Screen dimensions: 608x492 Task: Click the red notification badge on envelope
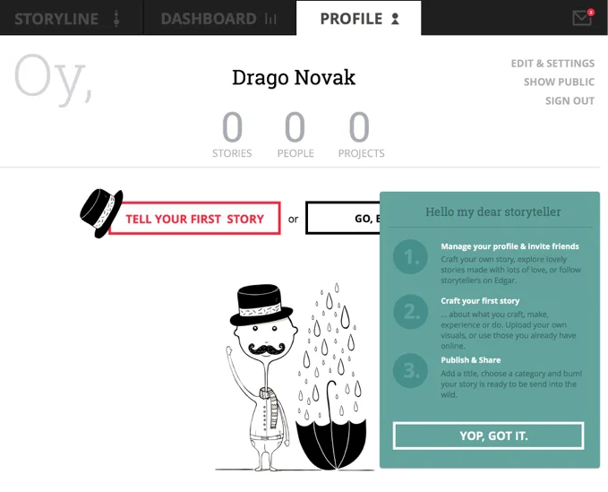[x=591, y=12]
